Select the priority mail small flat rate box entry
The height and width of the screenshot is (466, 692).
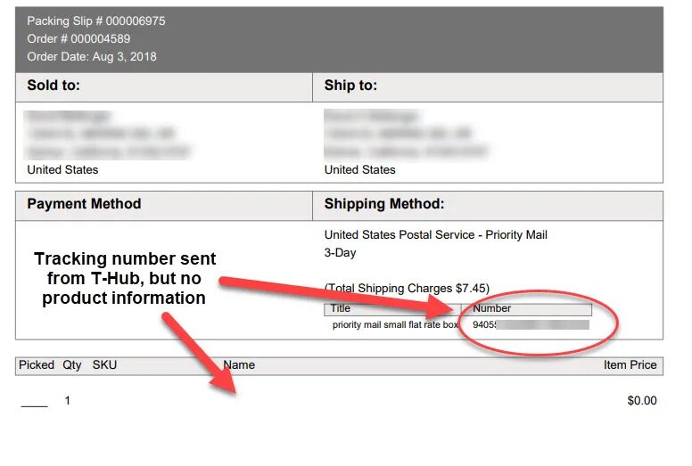pos(395,324)
